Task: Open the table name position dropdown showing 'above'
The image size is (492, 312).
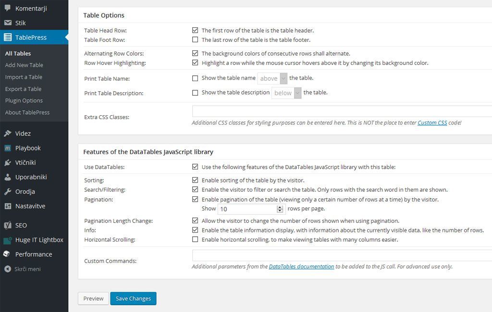Action: pos(272,78)
